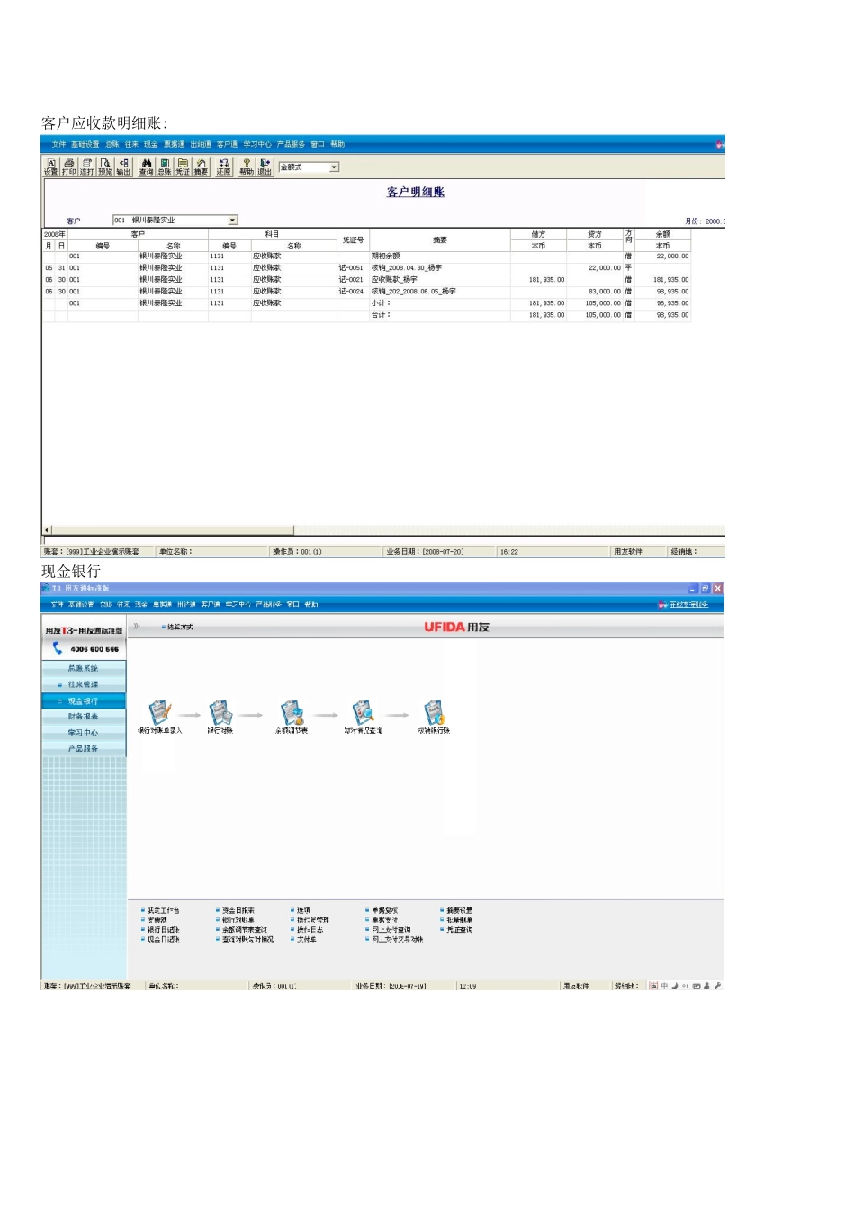The image size is (855, 1210).
Task: Select 学习中心 in the sidebar
Action: pos(84,733)
